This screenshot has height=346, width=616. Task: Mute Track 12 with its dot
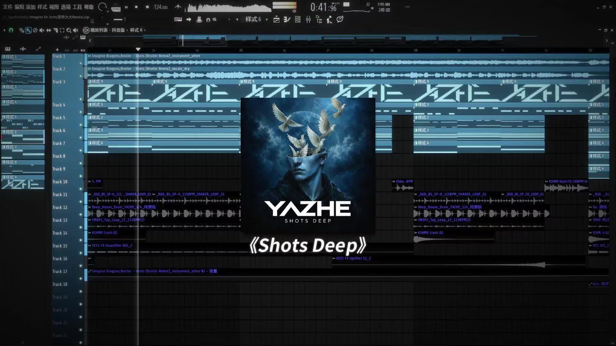coord(81,214)
